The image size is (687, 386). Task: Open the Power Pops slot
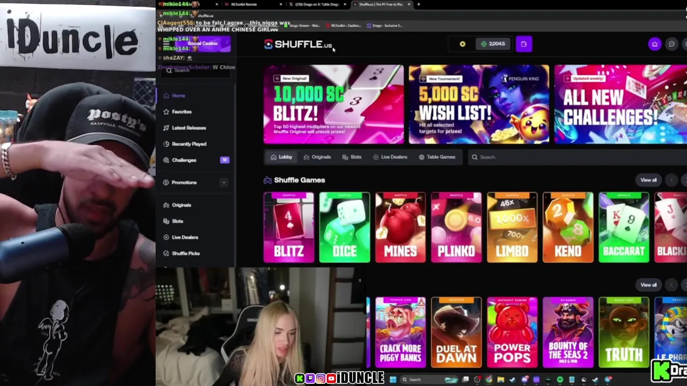pos(512,332)
